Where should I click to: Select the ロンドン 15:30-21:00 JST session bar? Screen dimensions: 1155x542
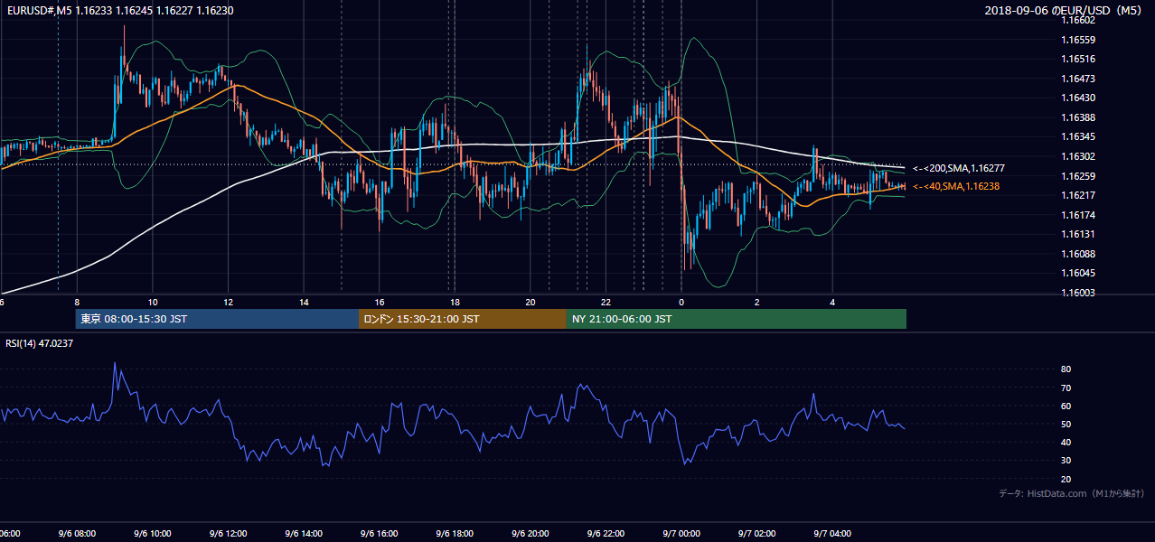coord(463,319)
